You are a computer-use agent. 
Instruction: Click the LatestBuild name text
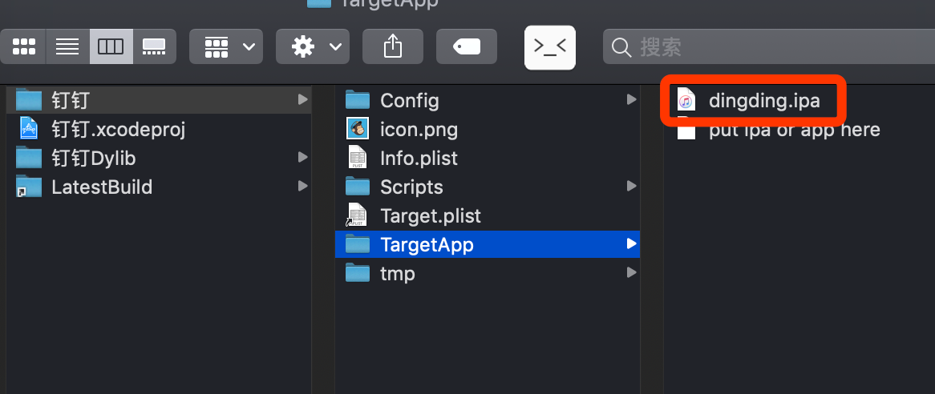102,187
